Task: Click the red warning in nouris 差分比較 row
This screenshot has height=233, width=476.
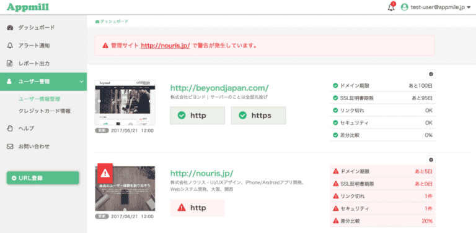Action: (336, 221)
